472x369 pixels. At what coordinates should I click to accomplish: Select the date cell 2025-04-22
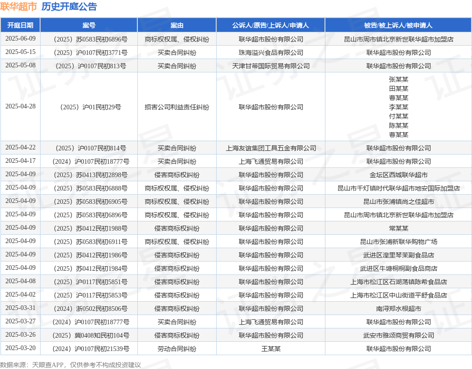20,147
